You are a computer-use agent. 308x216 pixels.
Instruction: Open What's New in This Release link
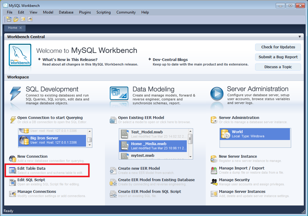coord(70,59)
